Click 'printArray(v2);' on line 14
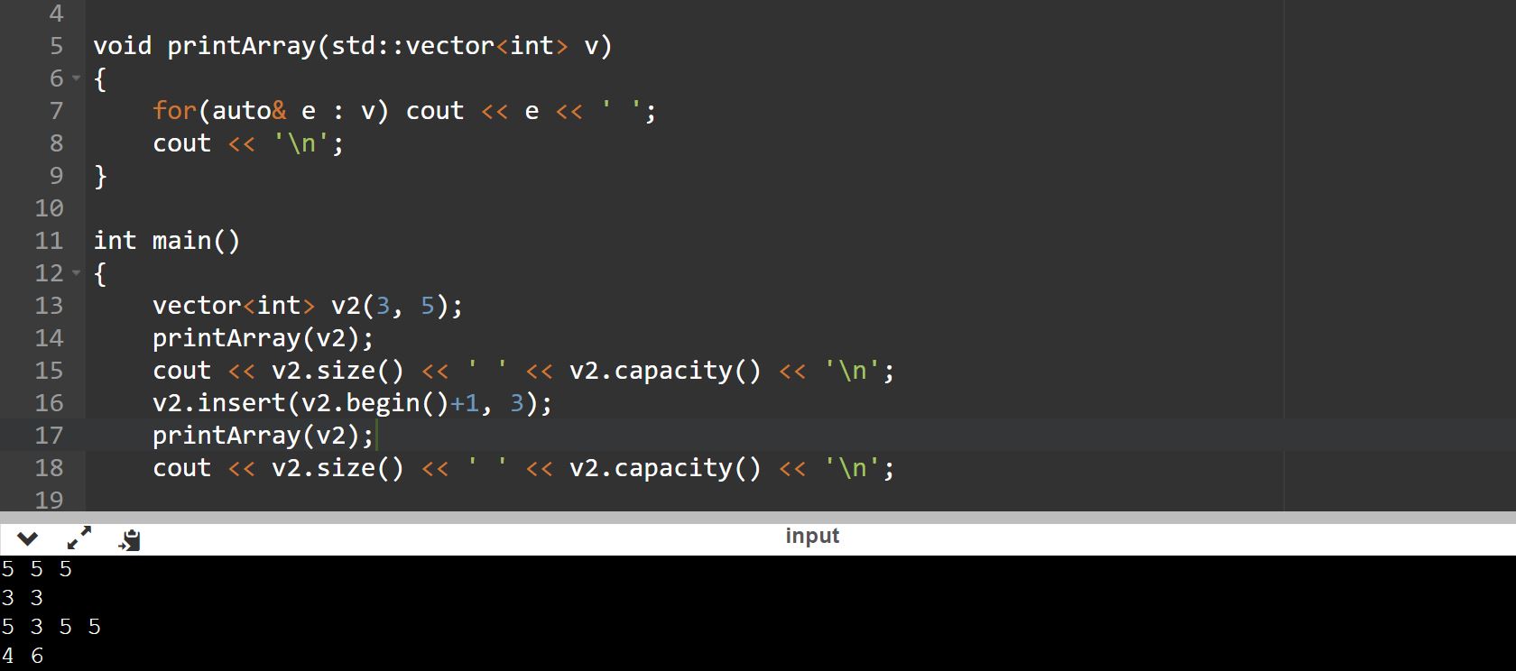This screenshot has height=671, width=1516. pyautogui.click(x=263, y=338)
